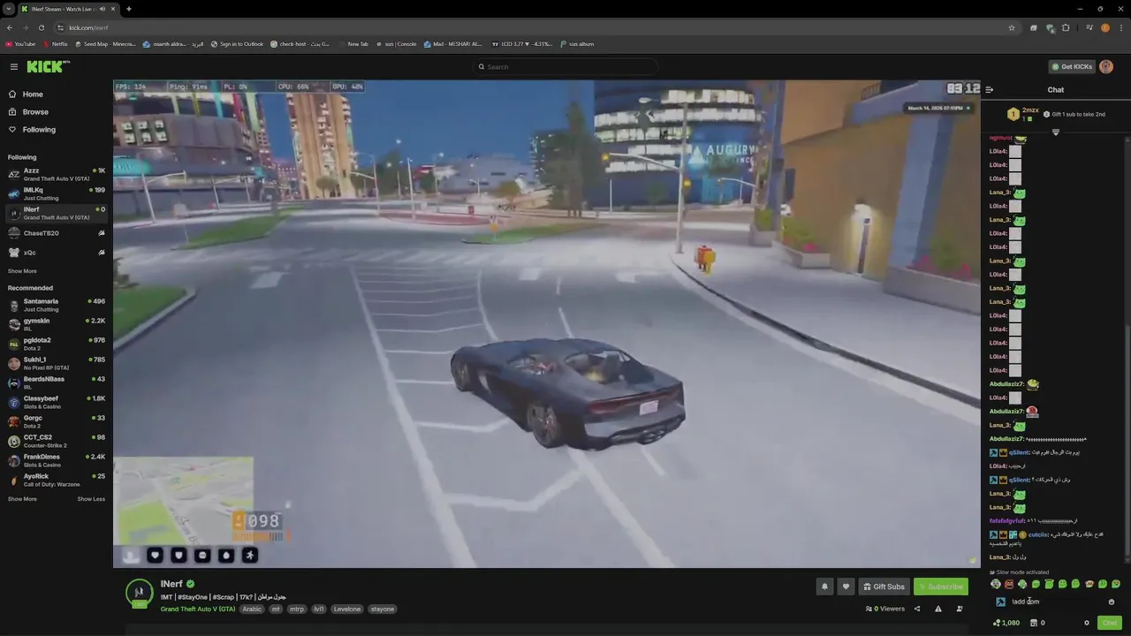This screenshot has height=636, width=1131.
Task: Expand the gift leaderboard arrow under 2mzx
Action: (x=1055, y=132)
